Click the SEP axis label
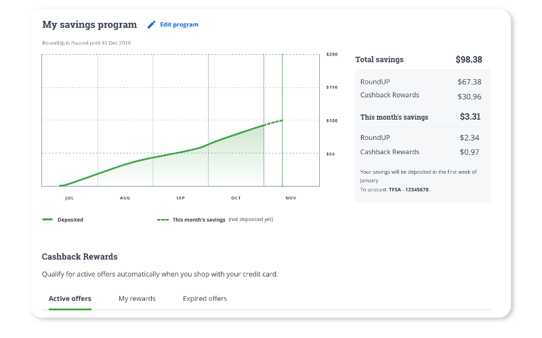 tap(180, 198)
